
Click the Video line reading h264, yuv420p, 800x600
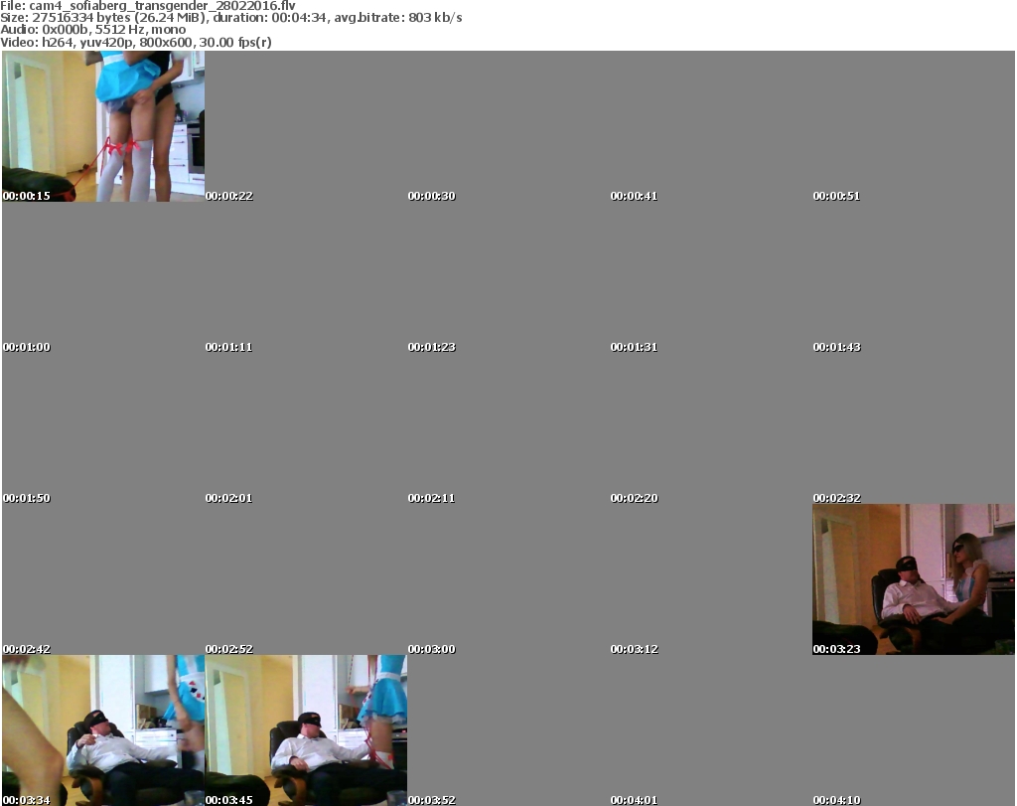point(135,42)
